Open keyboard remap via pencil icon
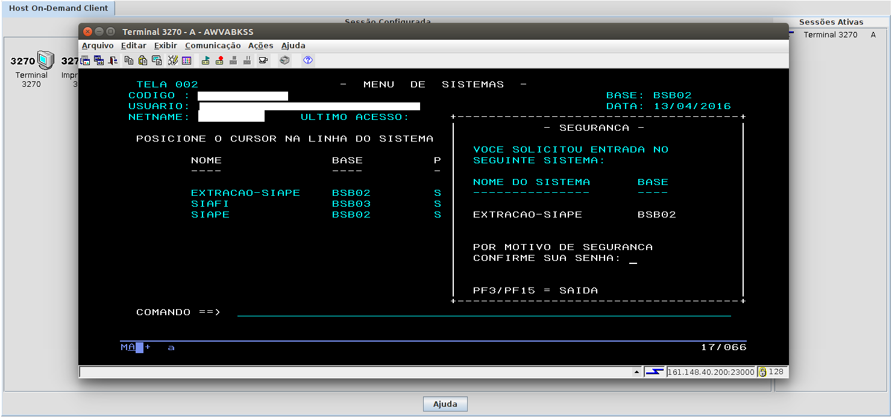 (173, 60)
